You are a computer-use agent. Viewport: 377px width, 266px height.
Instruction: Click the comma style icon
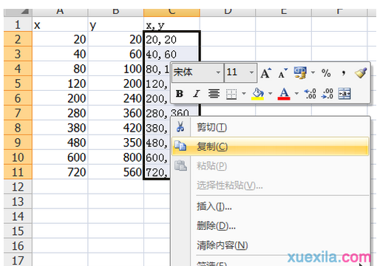click(x=343, y=73)
